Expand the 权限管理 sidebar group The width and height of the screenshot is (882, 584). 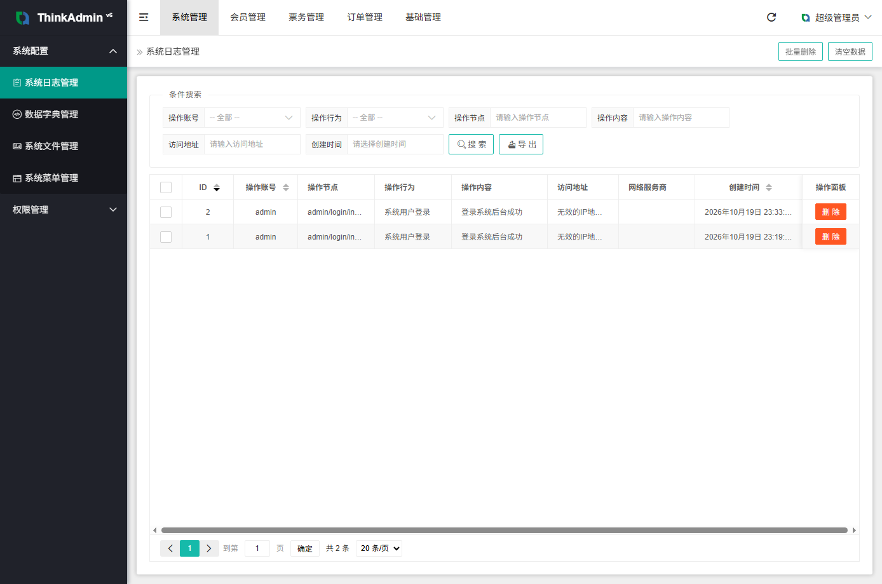click(64, 210)
